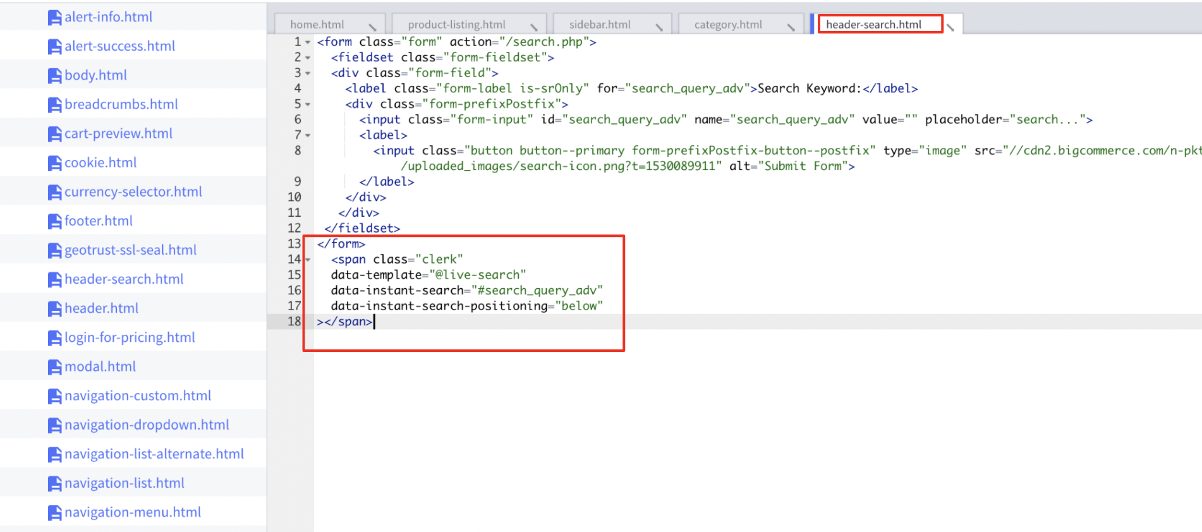Click the file icon next to modal.html
The height and width of the screenshot is (532, 1202).
coord(55,367)
